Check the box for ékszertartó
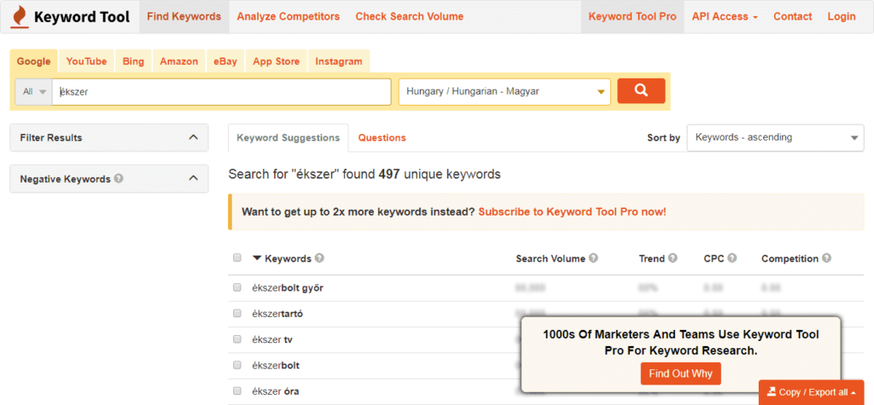This screenshot has height=405, width=874. (x=237, y=314)
